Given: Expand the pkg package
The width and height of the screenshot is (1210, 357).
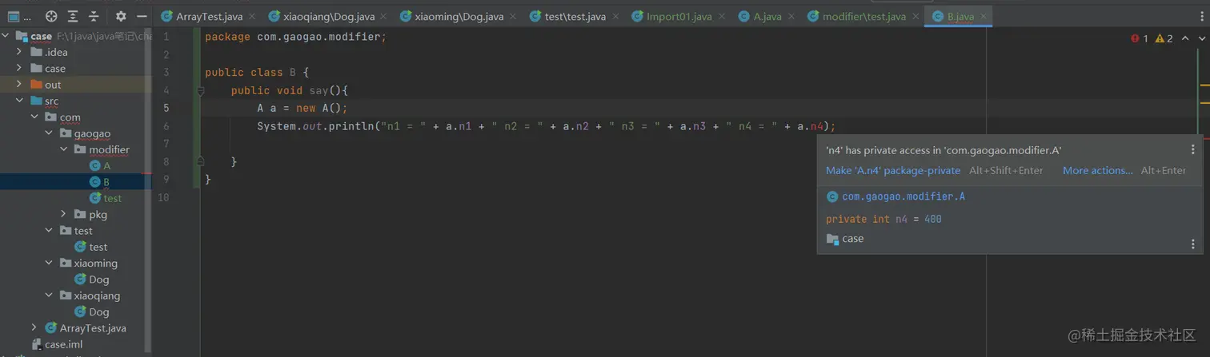Looking at the screenshot, I should (63, 214).
